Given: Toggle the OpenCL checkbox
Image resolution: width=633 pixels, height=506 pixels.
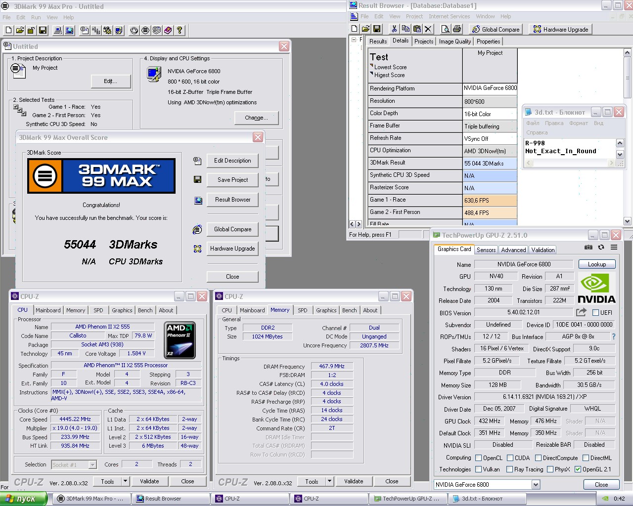Looking at the screenshot, I should (x=478, y=458).
